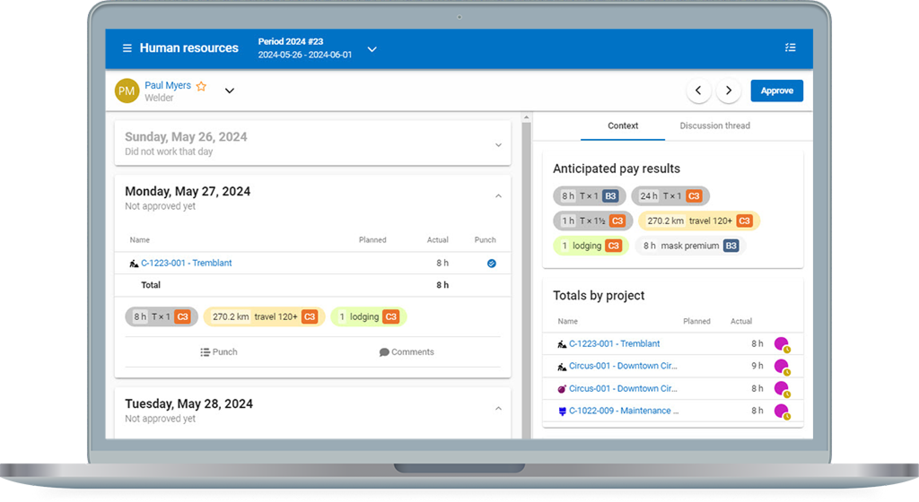Click scrollbar up arrow of day list

(x=526, y=117)
